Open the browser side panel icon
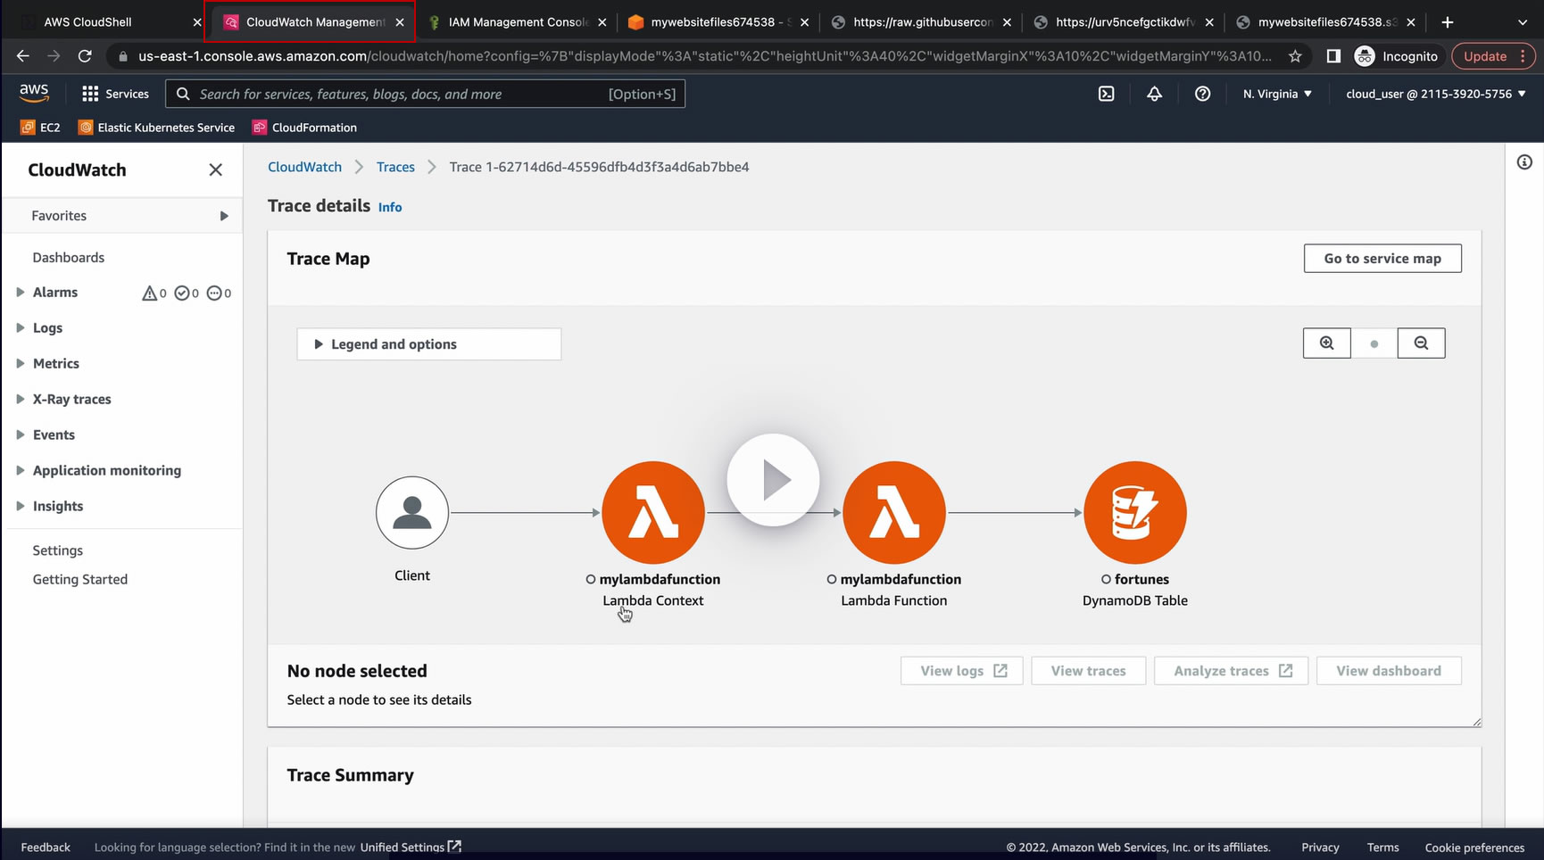The image size is (1544, 860). [1333, 56]
